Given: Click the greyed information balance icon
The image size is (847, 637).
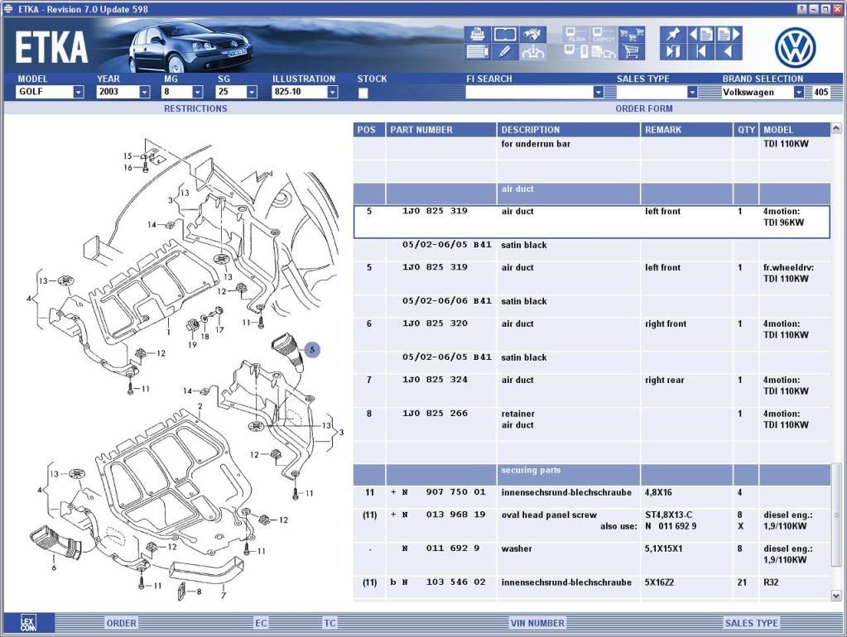Looking at the screenshot, I should 532,52.
